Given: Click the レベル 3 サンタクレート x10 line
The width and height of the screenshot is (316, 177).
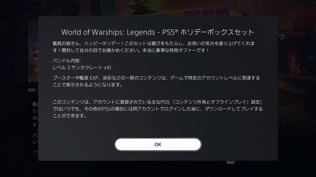Looking at the screenshot, I should (82, 68).
